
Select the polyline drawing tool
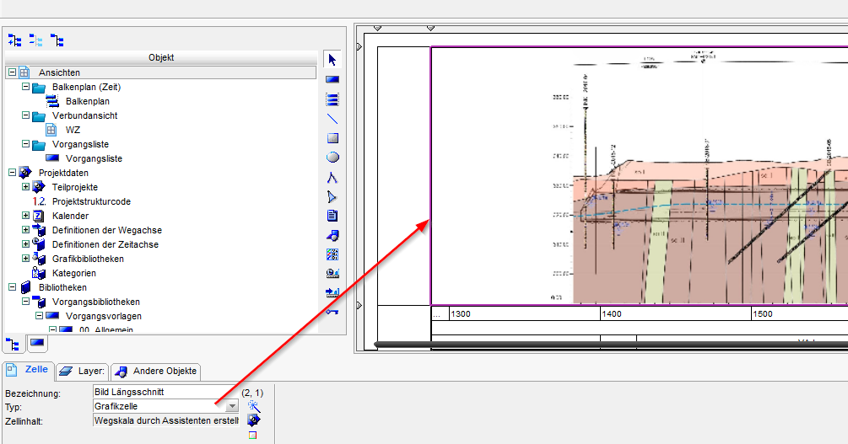click(332, 177)
